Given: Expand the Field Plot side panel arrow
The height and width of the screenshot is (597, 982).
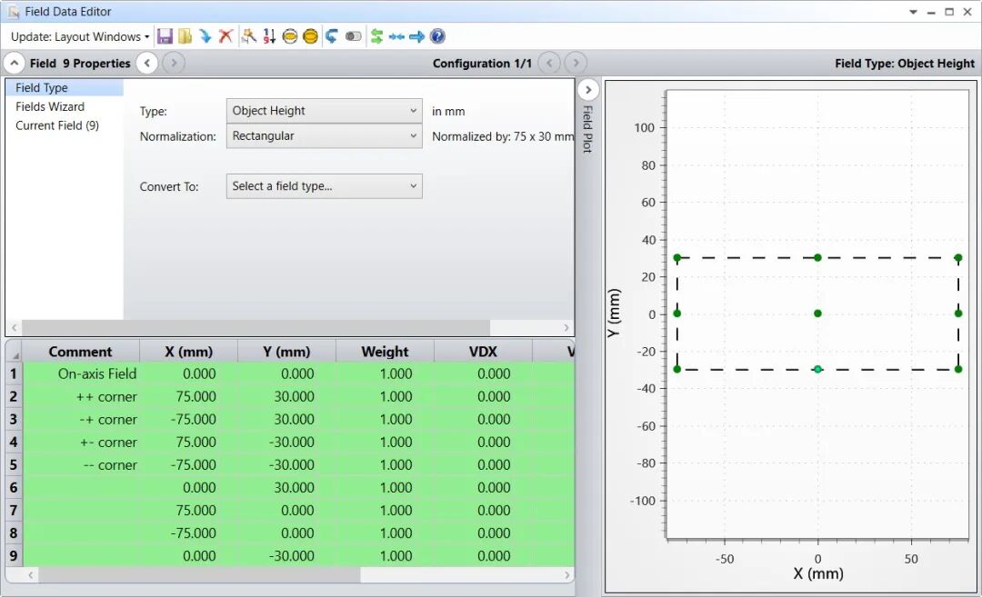Looking at the screenshot, I should pos(588,90).
